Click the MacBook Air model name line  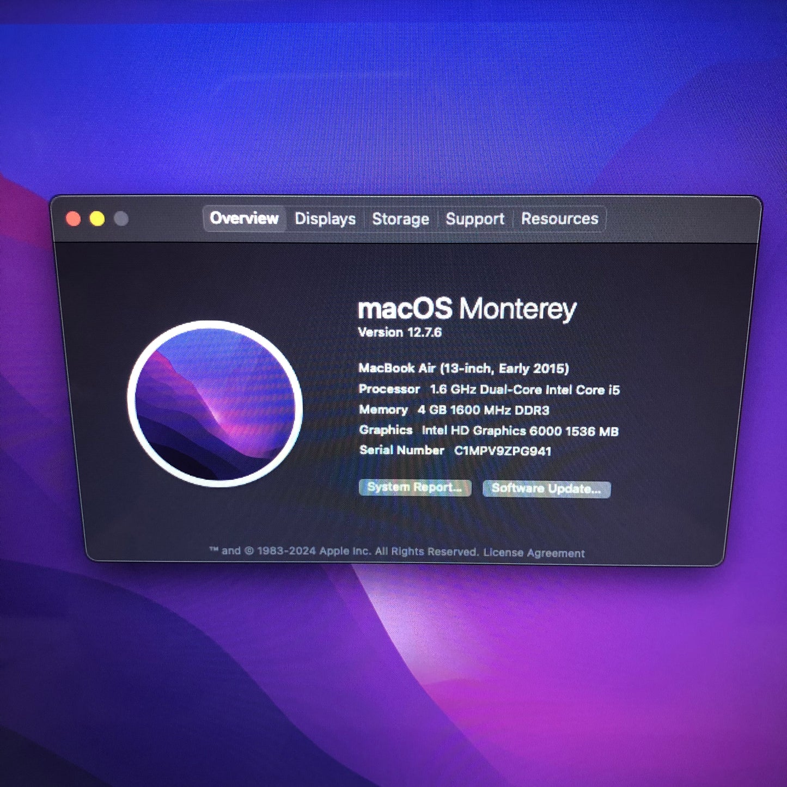pyautogui.click(x=463, y=369)
